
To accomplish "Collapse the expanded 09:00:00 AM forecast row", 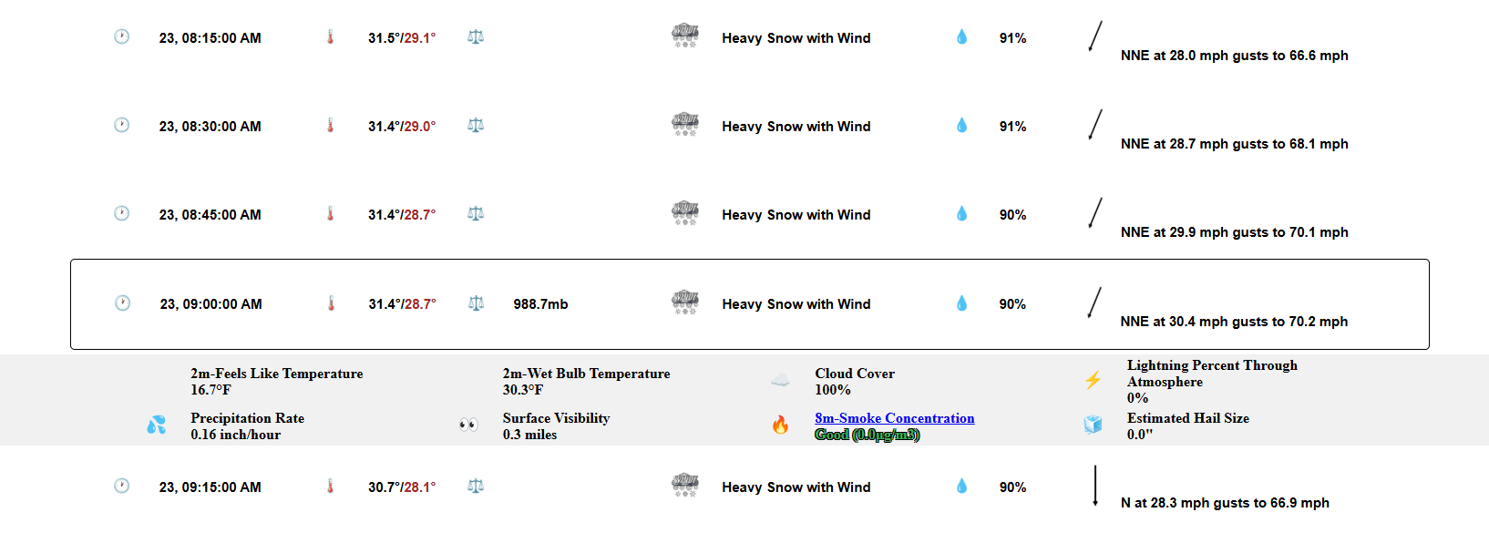I will [749, 304].
